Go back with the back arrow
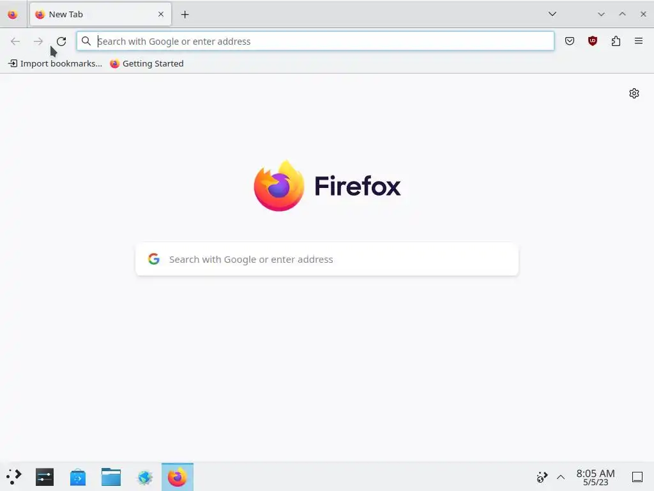This screenshot has width=654, height=491. pyautogui.click(x=15, y=42)
